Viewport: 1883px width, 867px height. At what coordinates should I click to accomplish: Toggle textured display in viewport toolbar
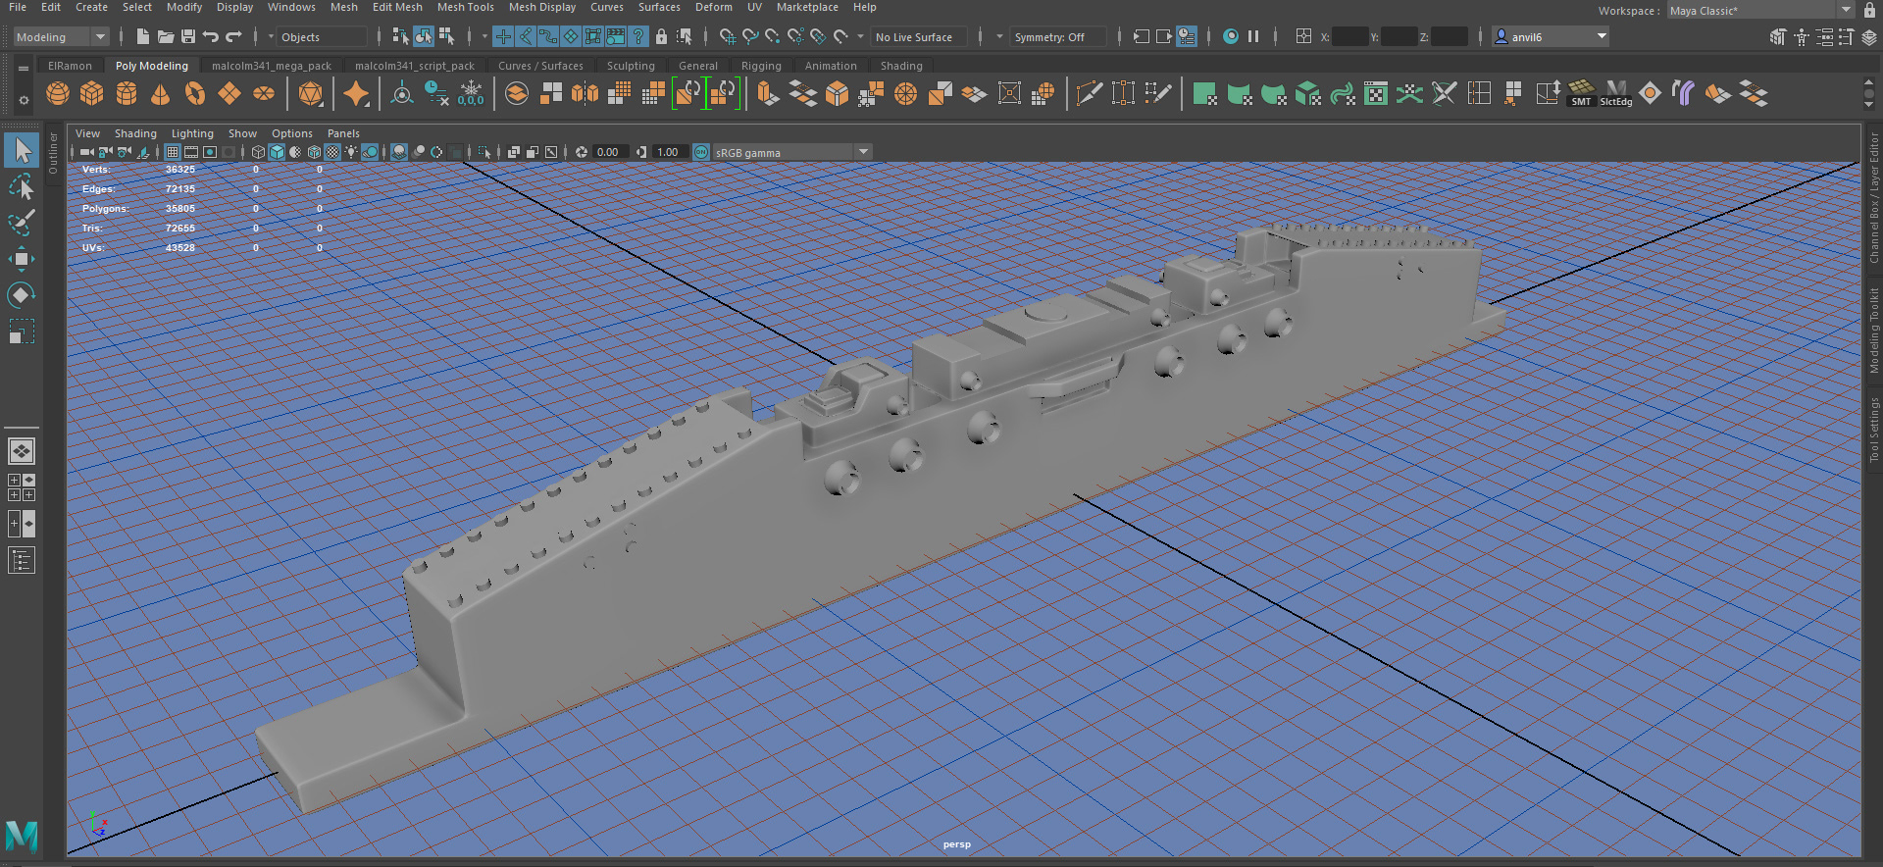(332, 152)
